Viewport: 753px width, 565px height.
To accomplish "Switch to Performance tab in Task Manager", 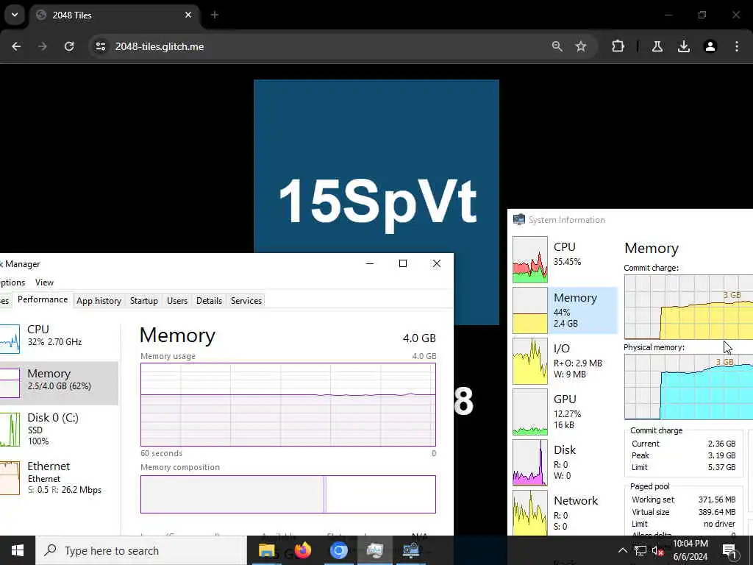I will (43, 300).
